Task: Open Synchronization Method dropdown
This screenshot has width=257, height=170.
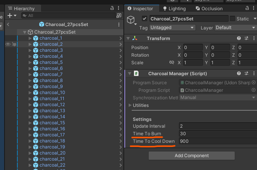Action: (218, 97)
